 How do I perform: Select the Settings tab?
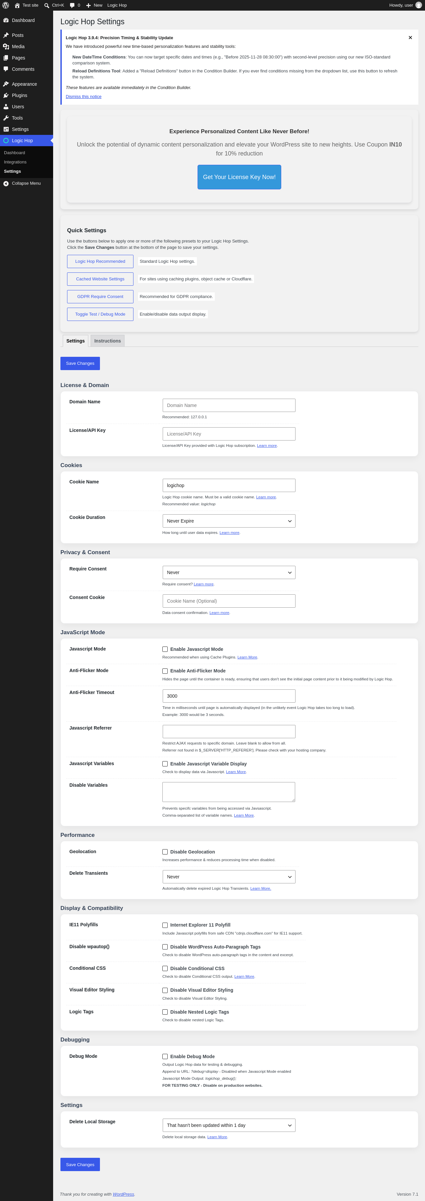[x=75, y=341]
